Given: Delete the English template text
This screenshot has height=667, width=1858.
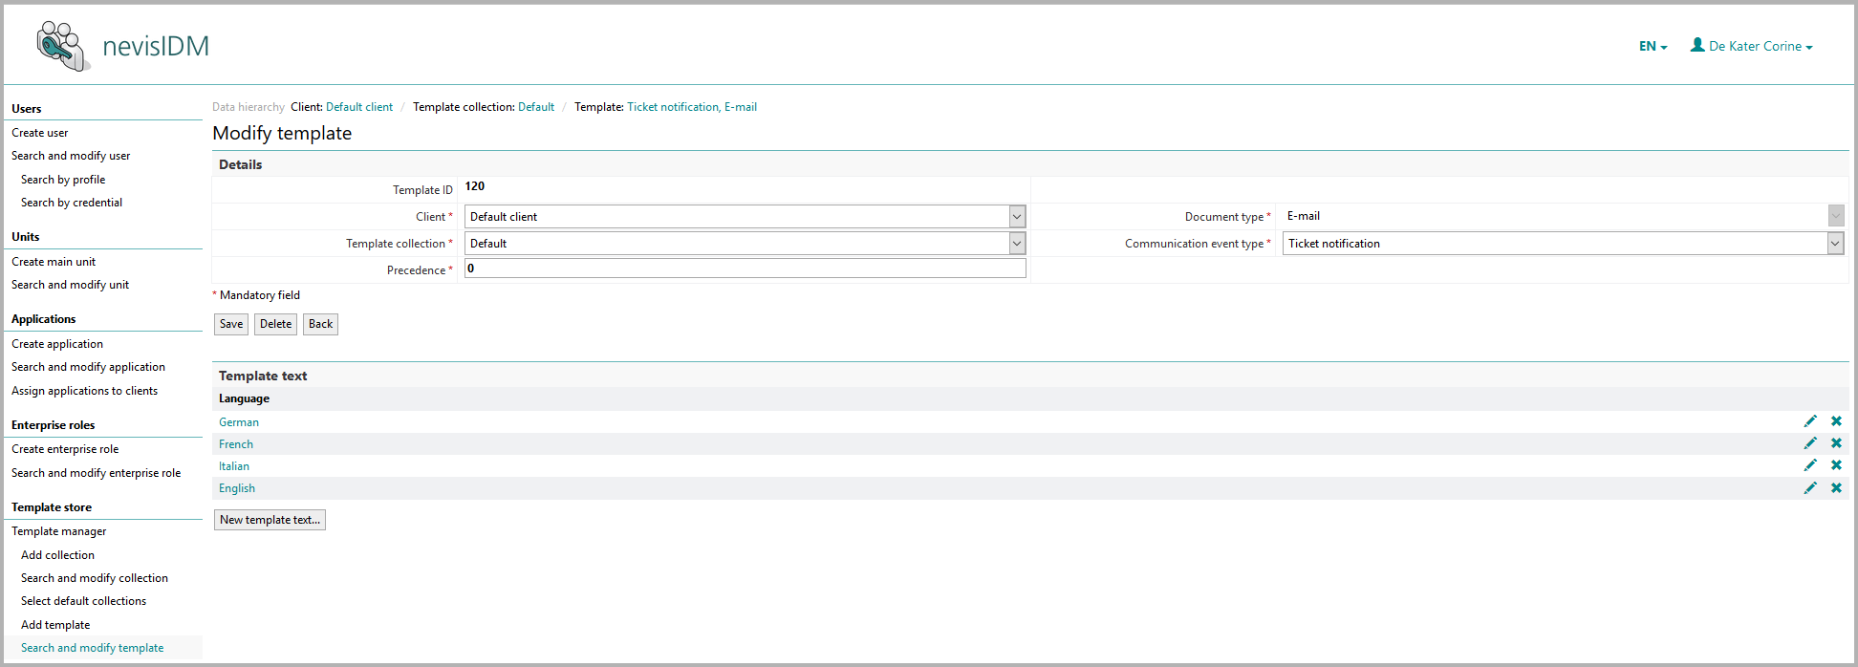Looking at the screenshot, I should coord(1835,488).
